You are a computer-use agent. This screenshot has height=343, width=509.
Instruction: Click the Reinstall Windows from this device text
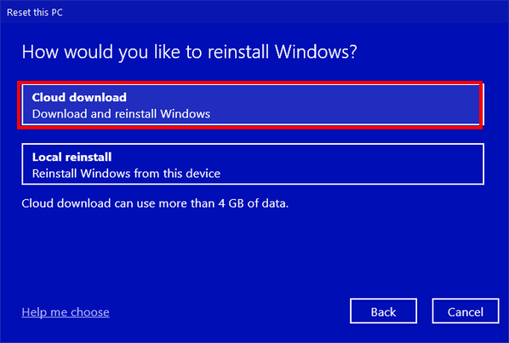pos(126,174)
